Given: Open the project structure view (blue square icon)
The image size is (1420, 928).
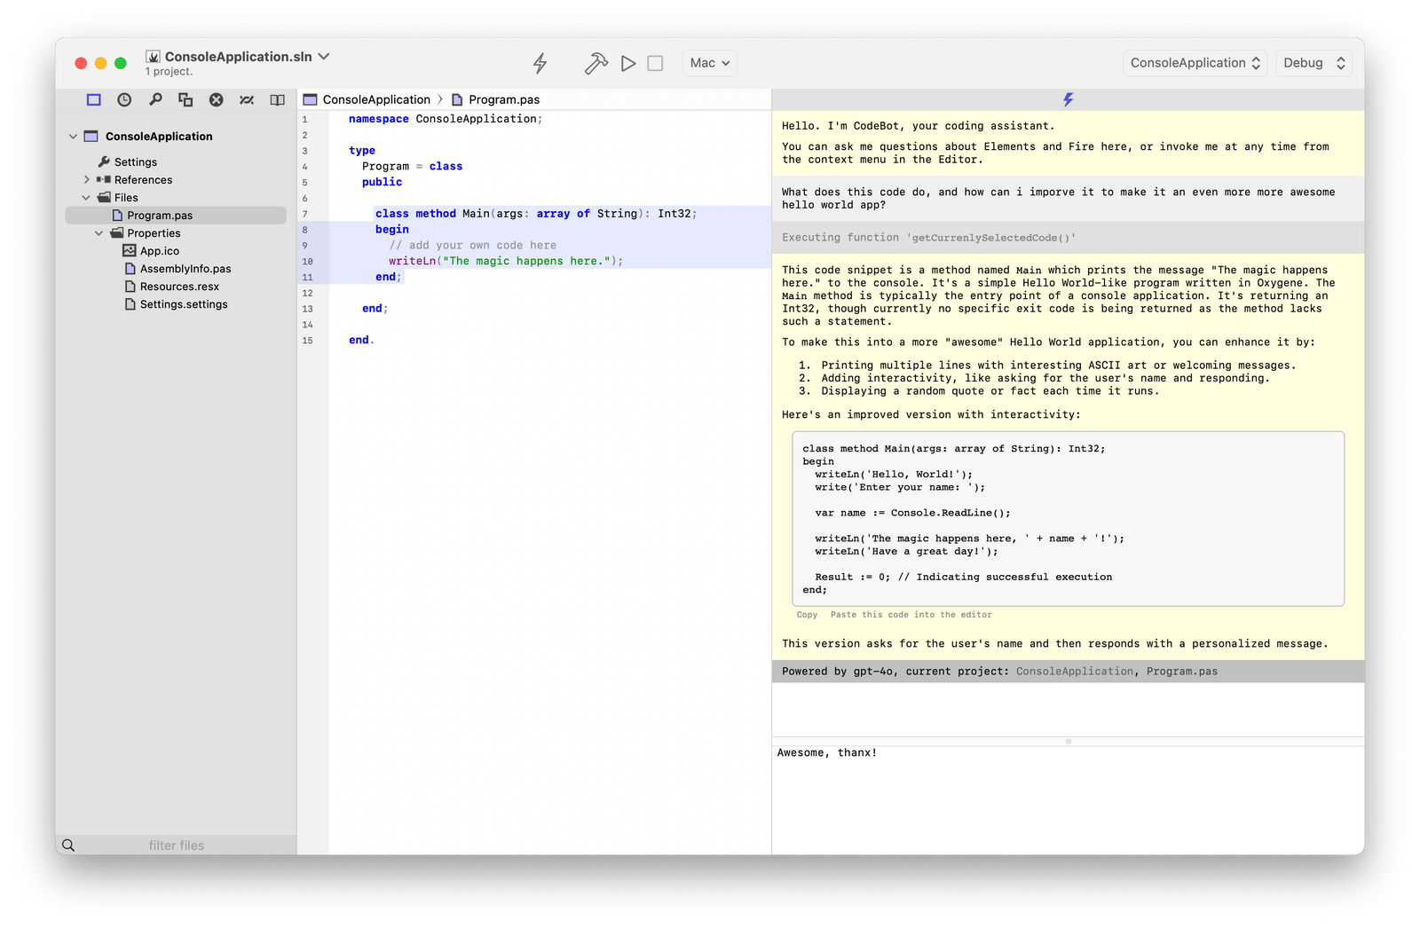Looking at the screenshot, I should [93, 99].
